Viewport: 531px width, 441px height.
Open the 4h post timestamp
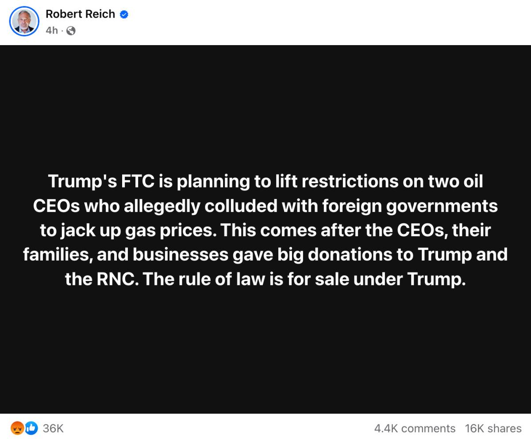pyautogui.click(x=52, y=31)
